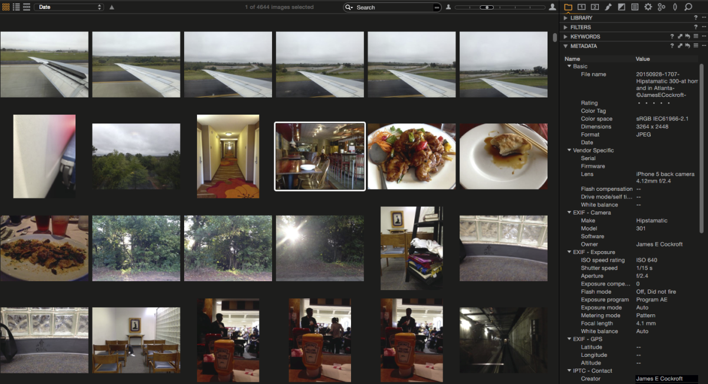Image resolution: width=708 pixels, height=384 pixels.
Task: Expand the LIBRARY panel
Action: [565, 18]
